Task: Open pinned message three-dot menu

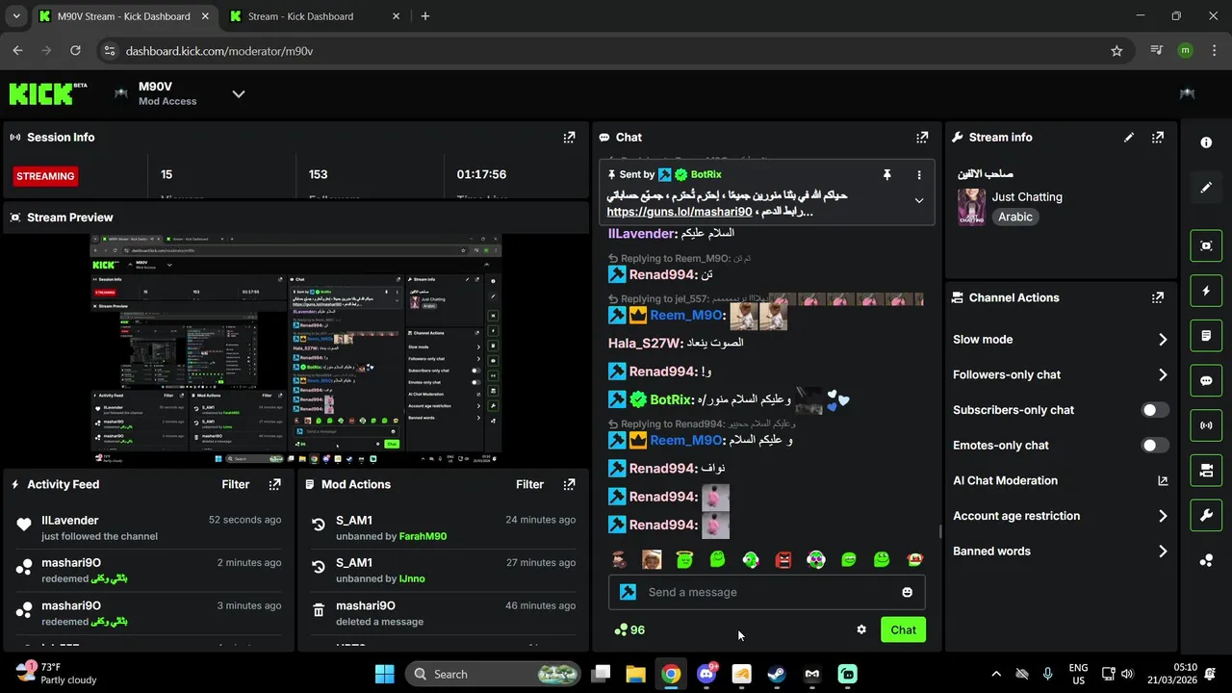Action: pos(919,175)
